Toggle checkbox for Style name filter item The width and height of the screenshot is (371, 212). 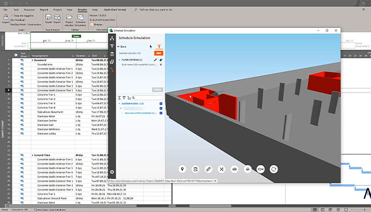(x=161, y=113)
